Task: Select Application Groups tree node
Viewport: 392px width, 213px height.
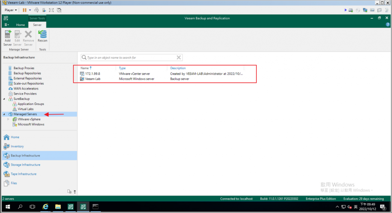Action: point(31,104)
